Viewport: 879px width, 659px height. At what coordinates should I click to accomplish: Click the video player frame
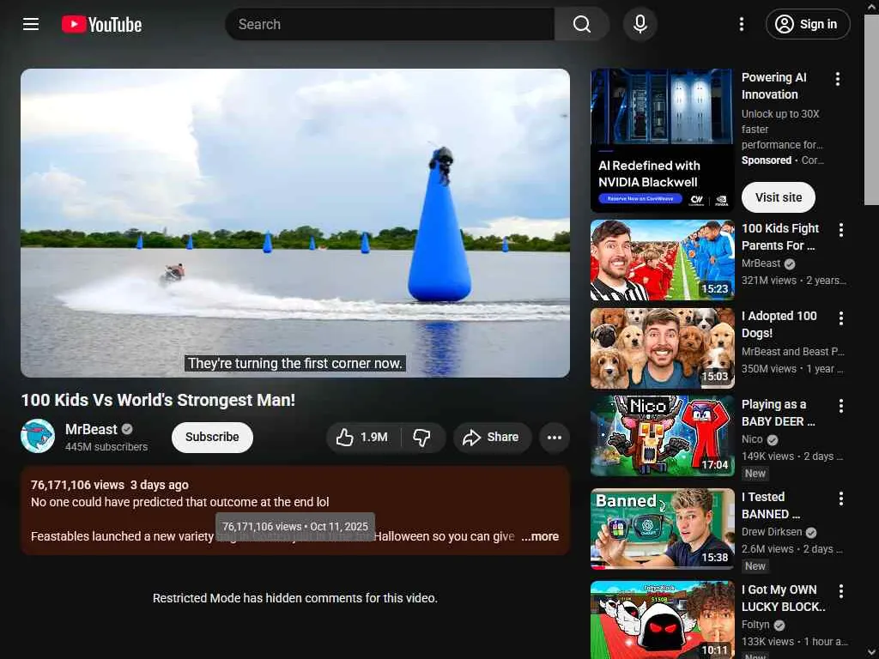click(x=295, y=223)
